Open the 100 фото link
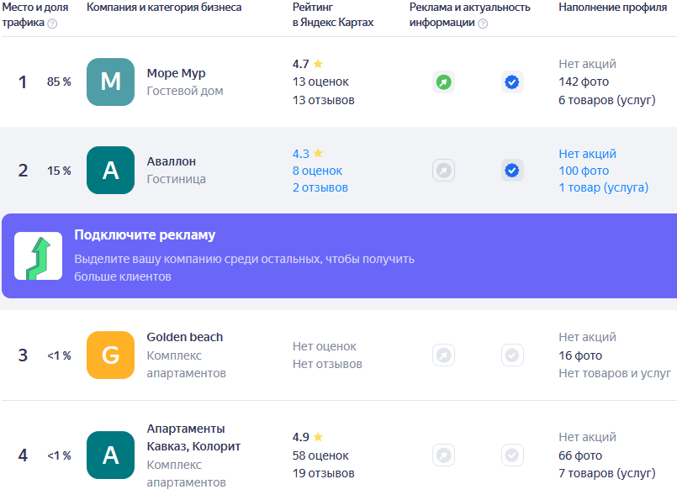The image size is (677, 500). coord(584,171)
